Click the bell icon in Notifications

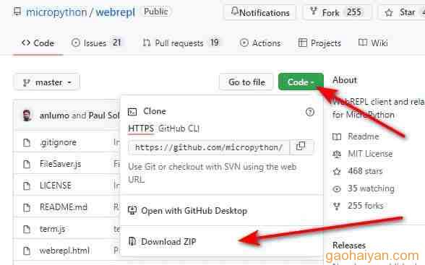pyautogui.click(x=235, y=11)
